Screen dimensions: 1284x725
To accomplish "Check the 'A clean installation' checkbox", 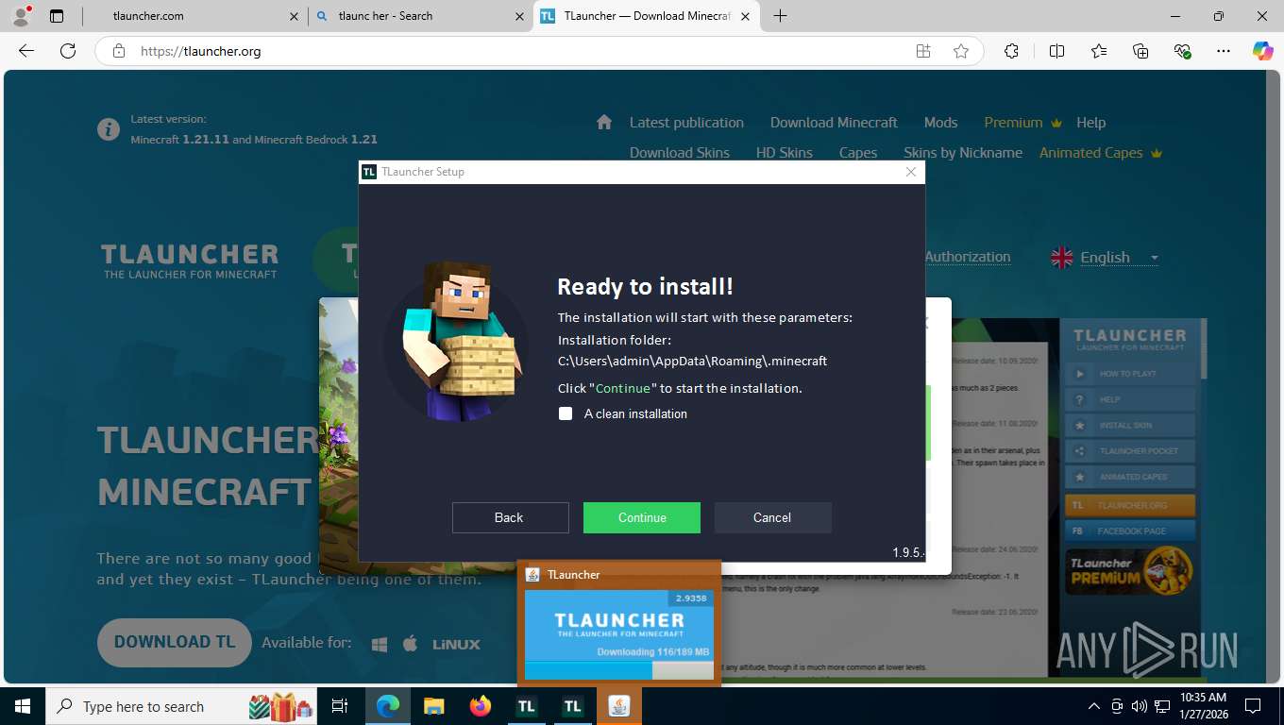I will point(566,413).
